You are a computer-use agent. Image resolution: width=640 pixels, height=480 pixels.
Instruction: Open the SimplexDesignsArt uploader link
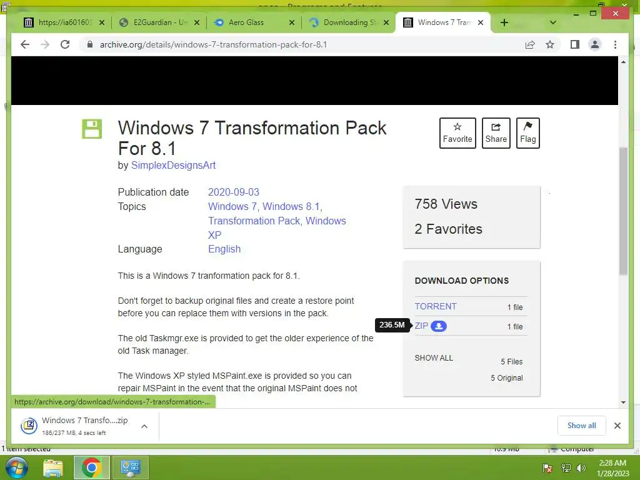[x=173, y=165]
